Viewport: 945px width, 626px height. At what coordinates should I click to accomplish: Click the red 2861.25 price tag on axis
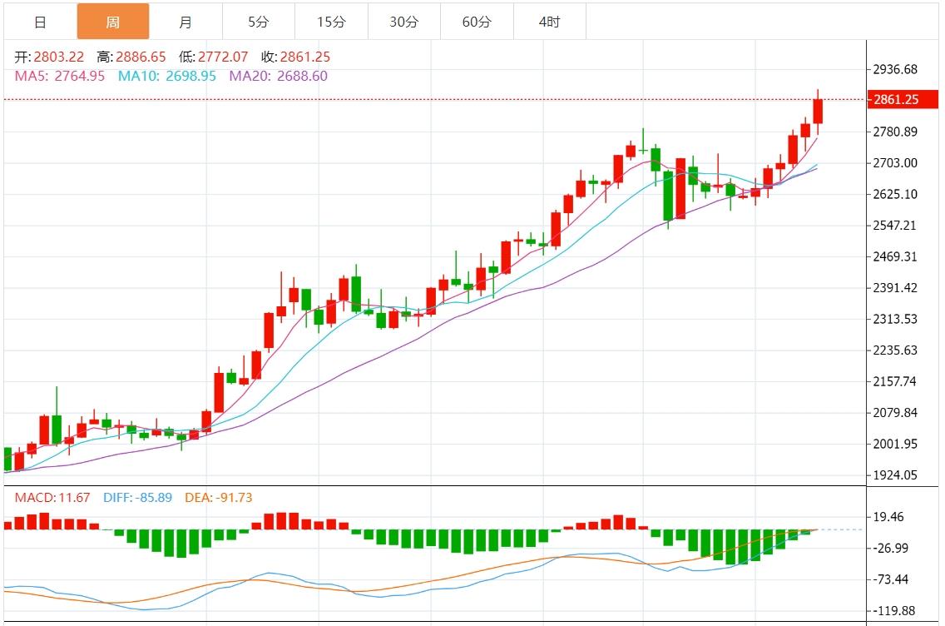point(896,100)
